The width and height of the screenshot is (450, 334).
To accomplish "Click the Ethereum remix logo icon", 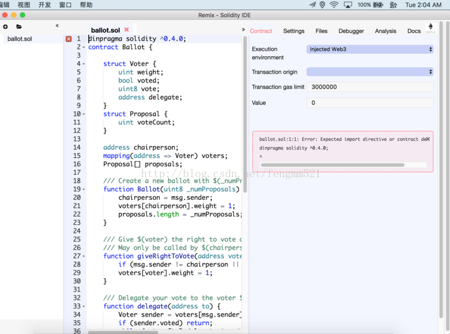I will click(x=430, y=28).
